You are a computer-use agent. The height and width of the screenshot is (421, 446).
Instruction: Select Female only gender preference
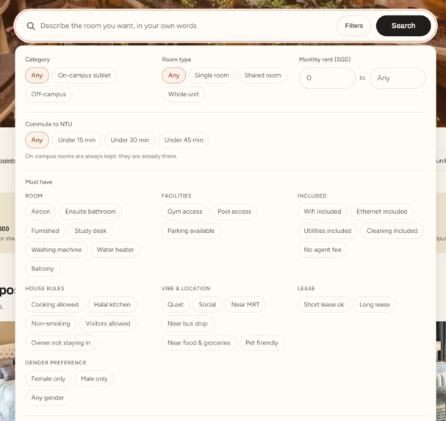(48, 379)
